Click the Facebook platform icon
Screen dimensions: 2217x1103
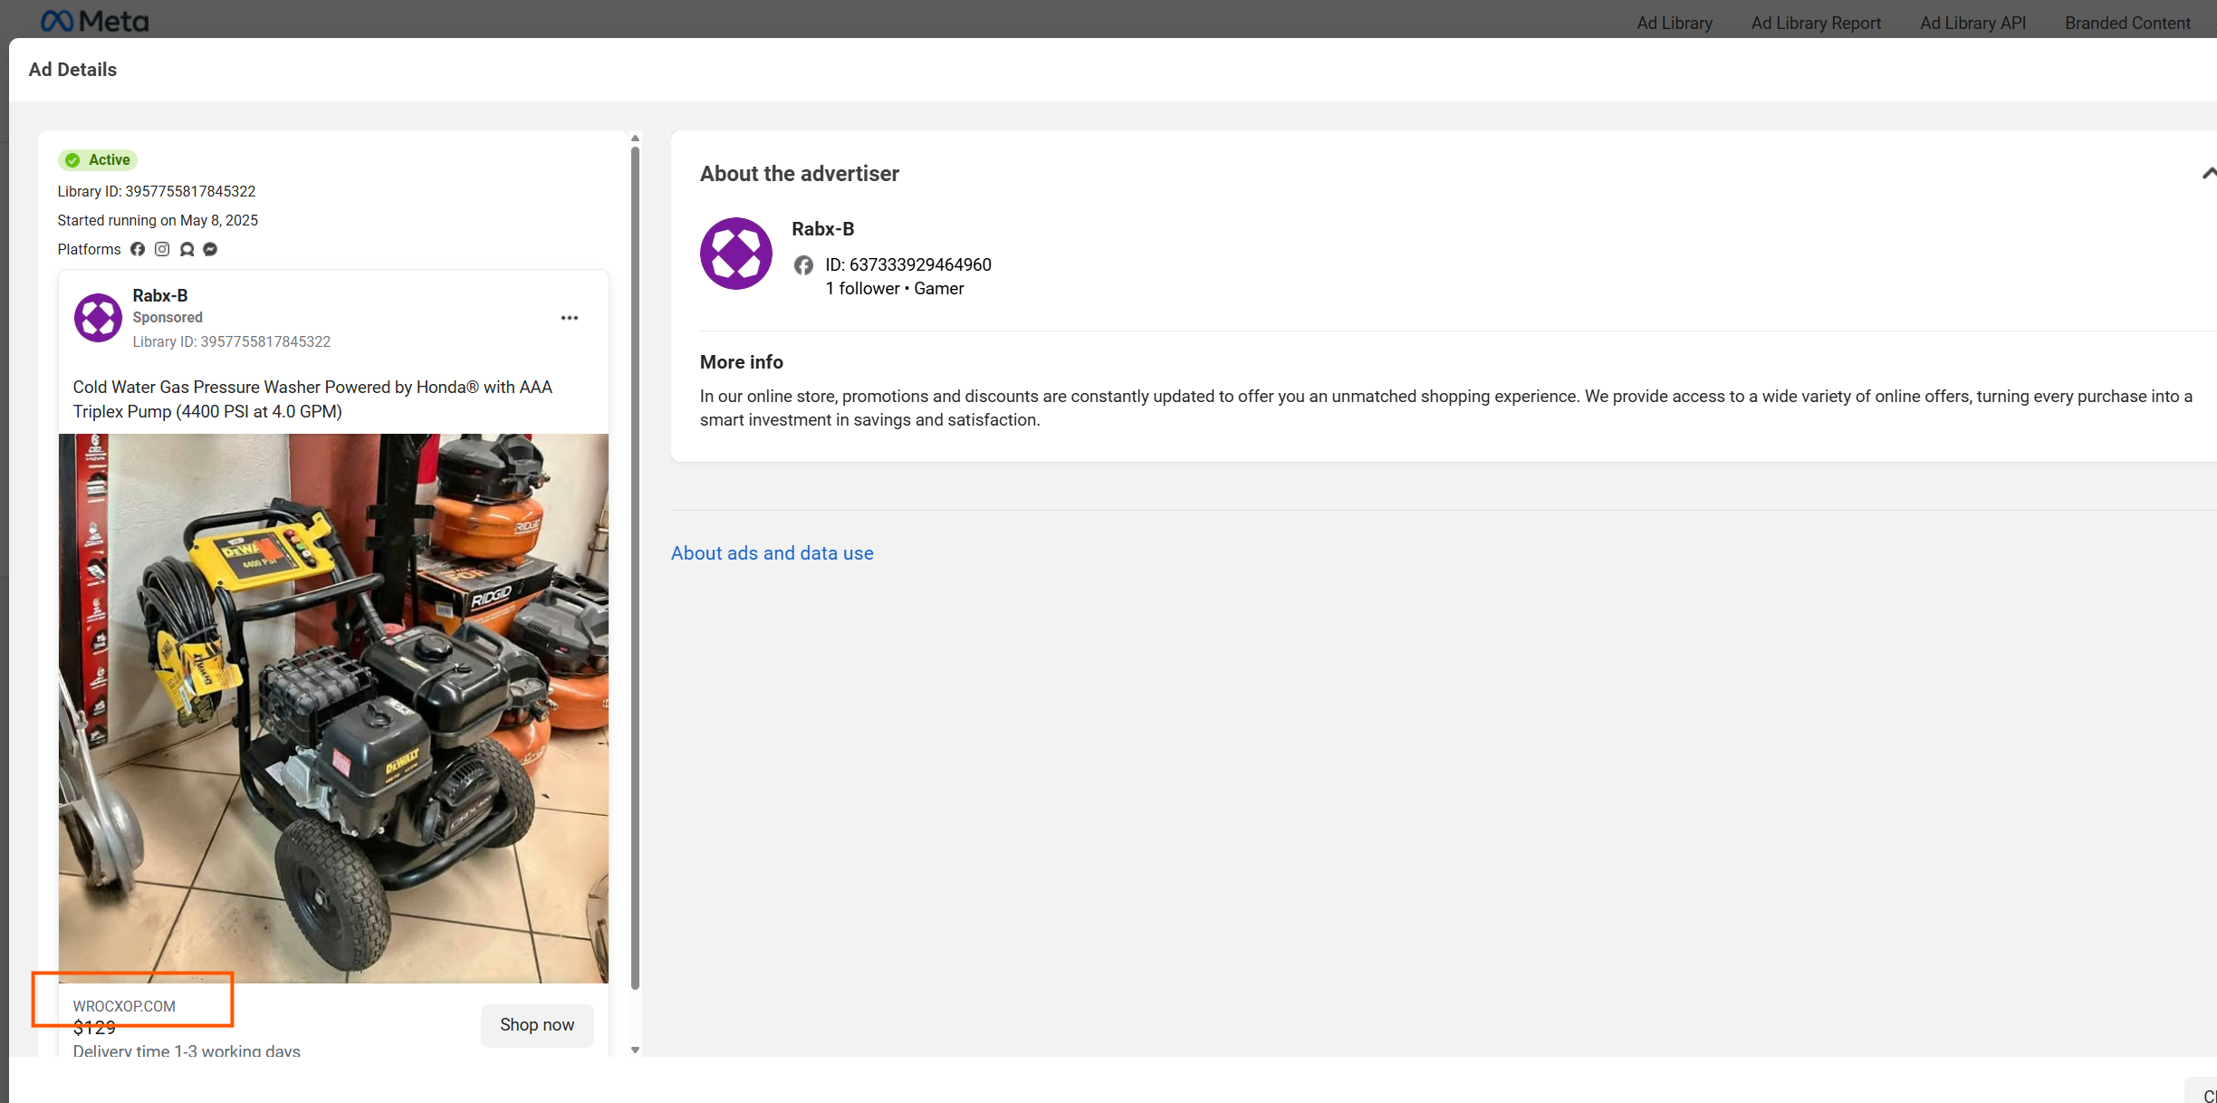[138, 249]
